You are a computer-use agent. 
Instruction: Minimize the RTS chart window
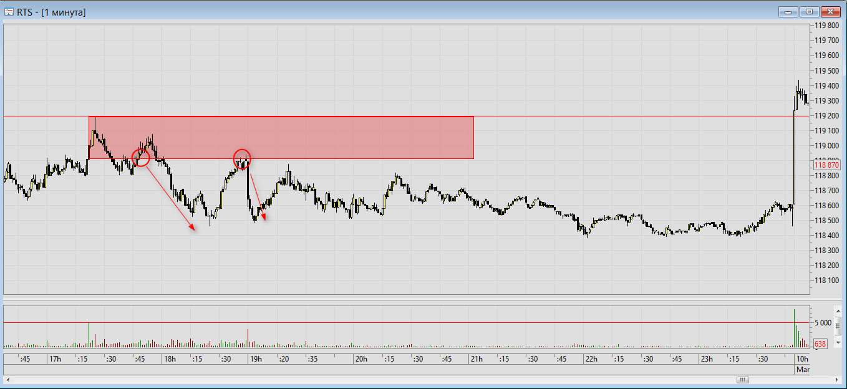point(788,11)
